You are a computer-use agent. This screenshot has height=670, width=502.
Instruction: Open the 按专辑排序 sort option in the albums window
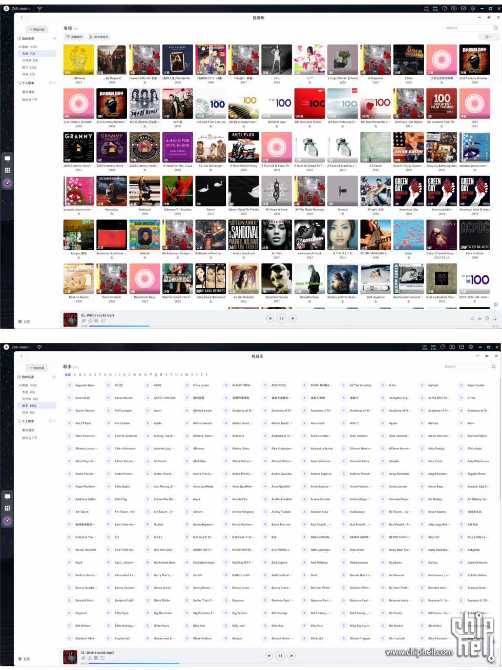(98, 37)
